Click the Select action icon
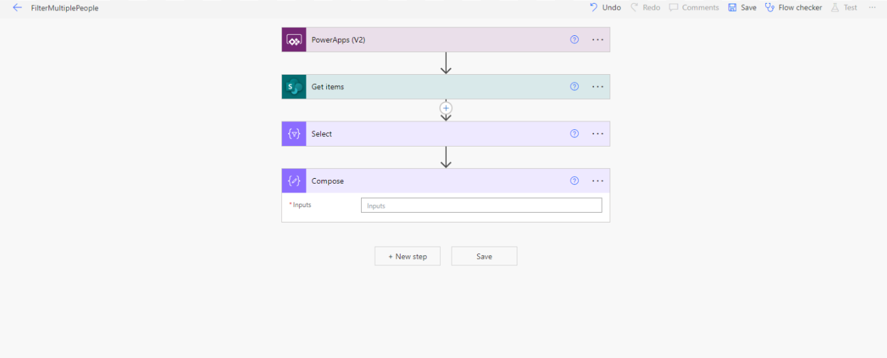887x358 pixels. (x=294, y=134)
